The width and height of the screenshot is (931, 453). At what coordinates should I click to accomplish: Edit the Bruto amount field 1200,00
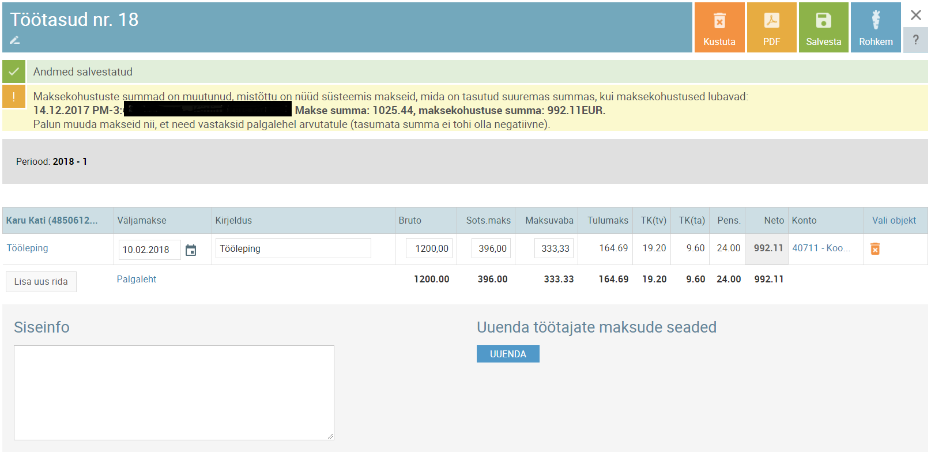click(x=429, y=248)
